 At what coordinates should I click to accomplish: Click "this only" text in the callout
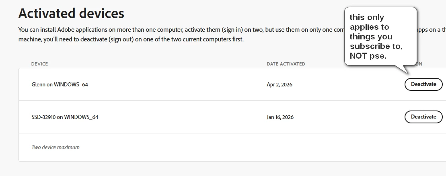coord(367,17)
